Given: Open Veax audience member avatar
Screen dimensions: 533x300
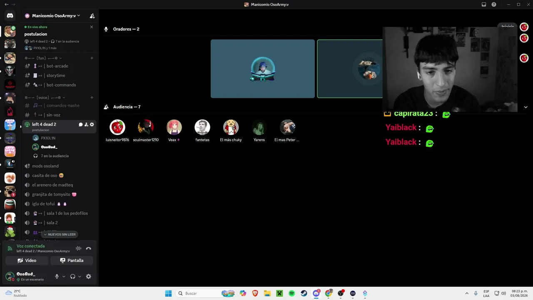Looking at the screenshot, I should coord(174,127).
